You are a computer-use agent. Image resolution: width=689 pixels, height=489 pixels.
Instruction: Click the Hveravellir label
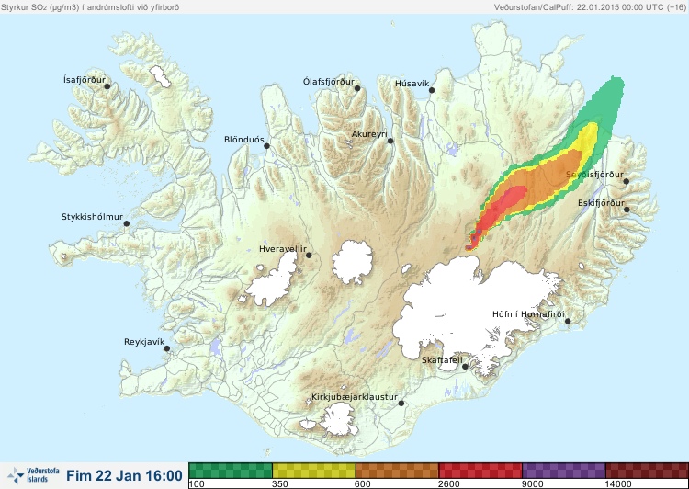click(283, 249)
